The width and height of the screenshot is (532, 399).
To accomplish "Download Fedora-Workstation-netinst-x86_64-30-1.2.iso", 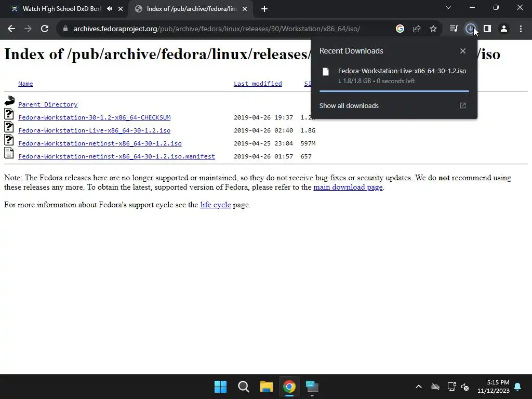I will coord(100,143).
